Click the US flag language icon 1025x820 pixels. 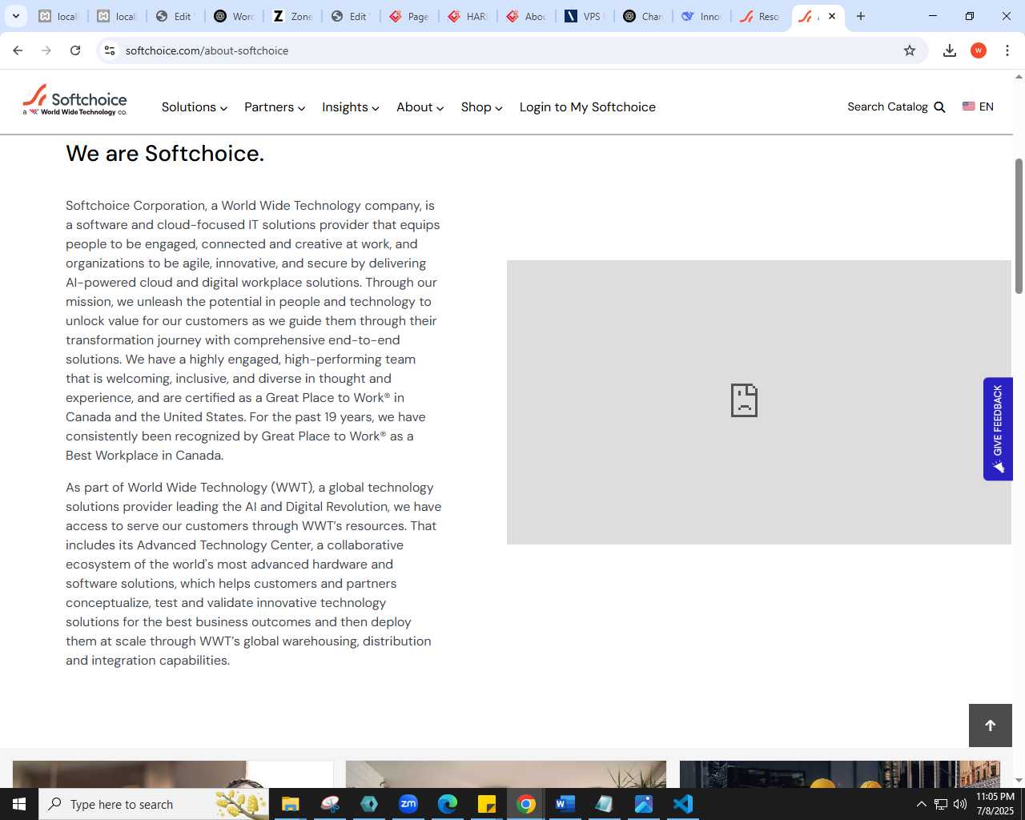point(969,107)
